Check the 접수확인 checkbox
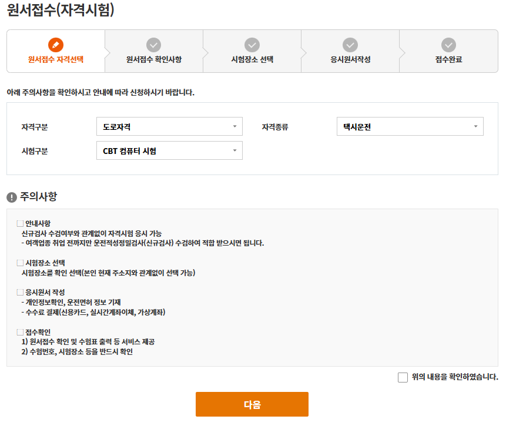This screenshot has width=506, height=426. click(x=20, y=332)
